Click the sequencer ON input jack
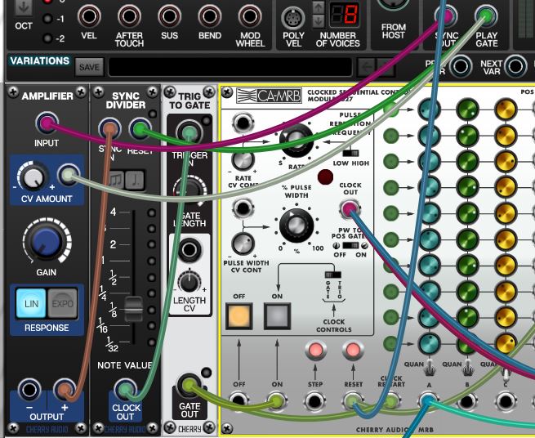Screen dimensions: 535x438 click(x=277, y=401)
